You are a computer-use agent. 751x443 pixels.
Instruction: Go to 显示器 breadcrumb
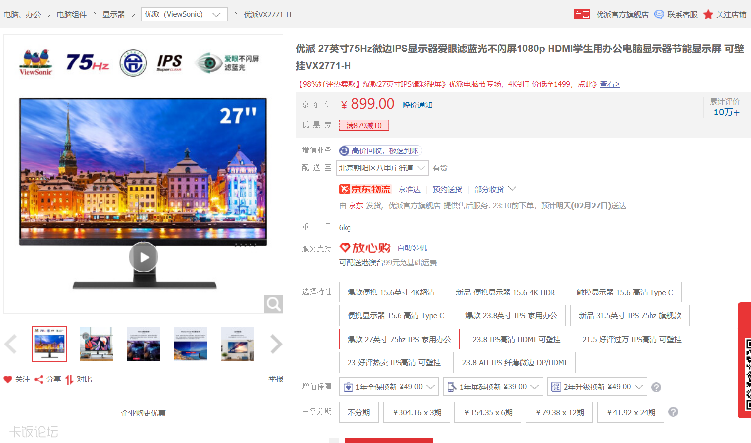click(x=114, y=14)
